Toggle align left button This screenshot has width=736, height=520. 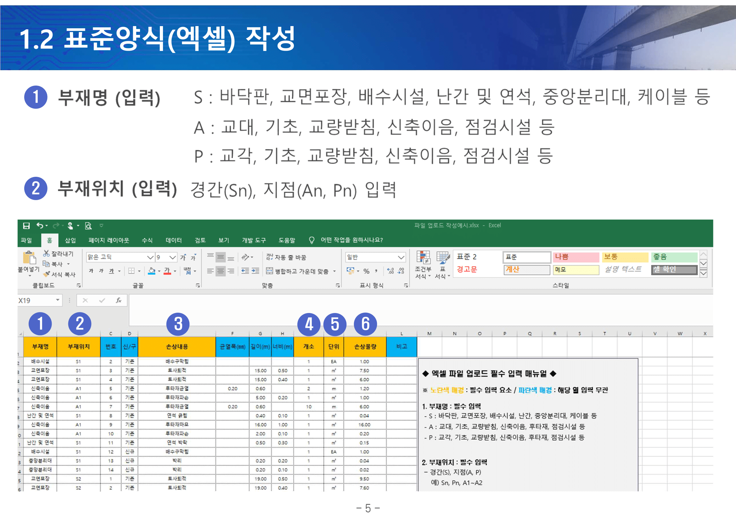click(210, 271)
